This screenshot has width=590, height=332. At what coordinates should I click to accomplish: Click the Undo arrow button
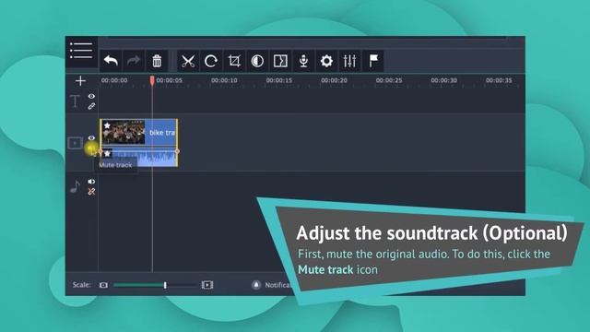click(111, 61)
